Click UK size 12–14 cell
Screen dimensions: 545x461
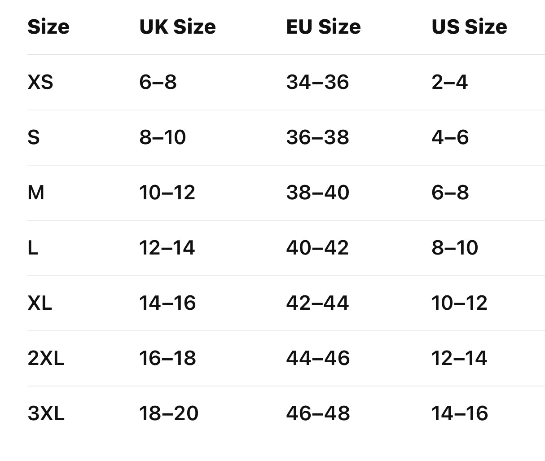pos(167,248)
